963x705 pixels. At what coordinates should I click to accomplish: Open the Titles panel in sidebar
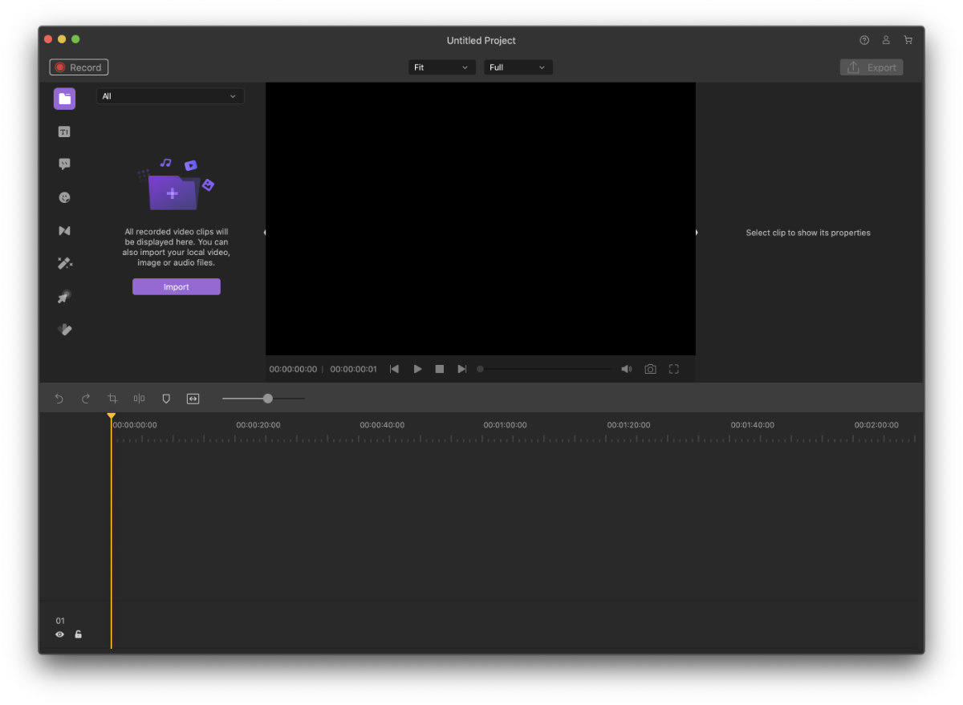[64, 132]
